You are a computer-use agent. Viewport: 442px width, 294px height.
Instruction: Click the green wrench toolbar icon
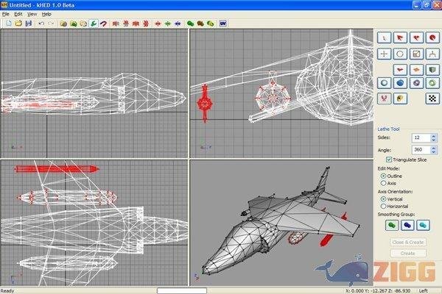pos(94,24)
